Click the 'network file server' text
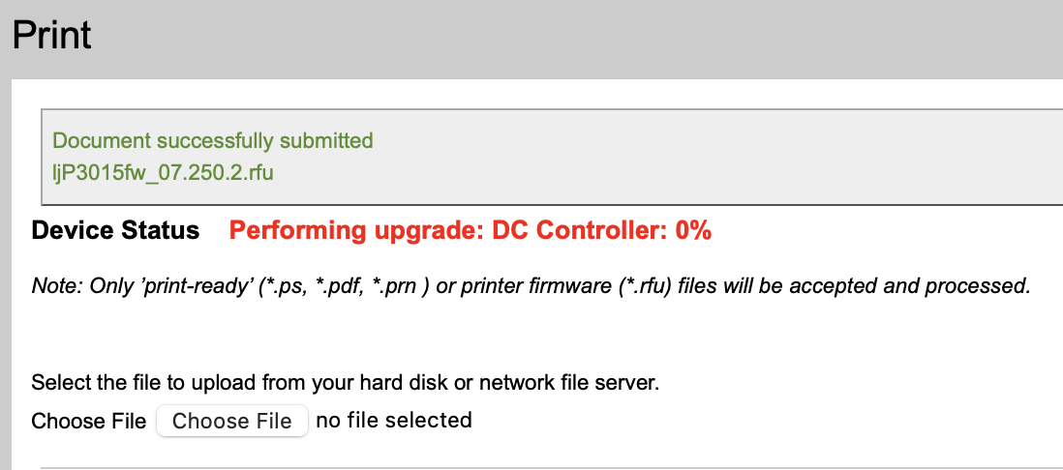Screen dimensions: 1063x470 (x=581, y=383)
